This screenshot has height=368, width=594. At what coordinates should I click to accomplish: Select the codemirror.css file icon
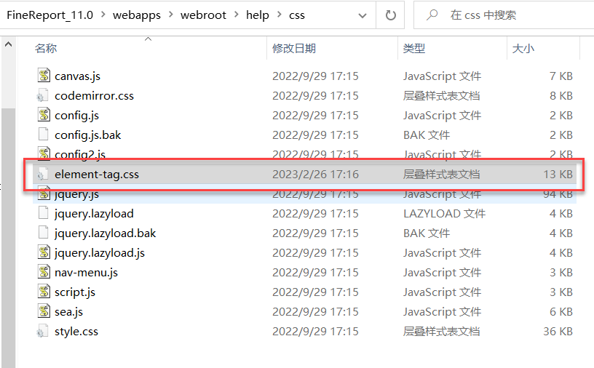(43, 95)
